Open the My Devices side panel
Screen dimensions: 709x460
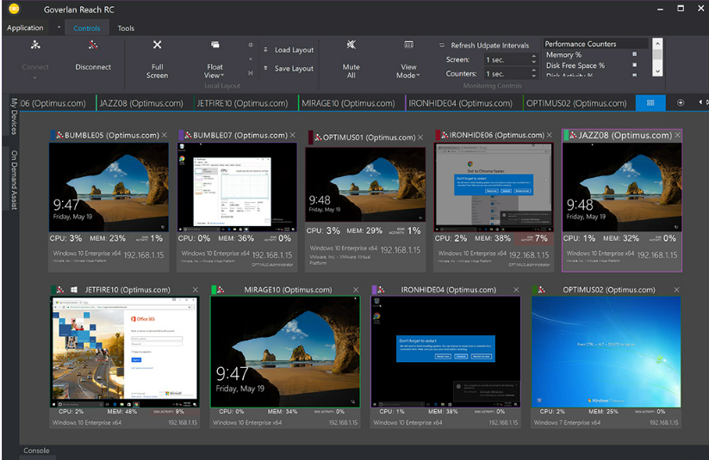pyautogui.click(x=14, y=116)
